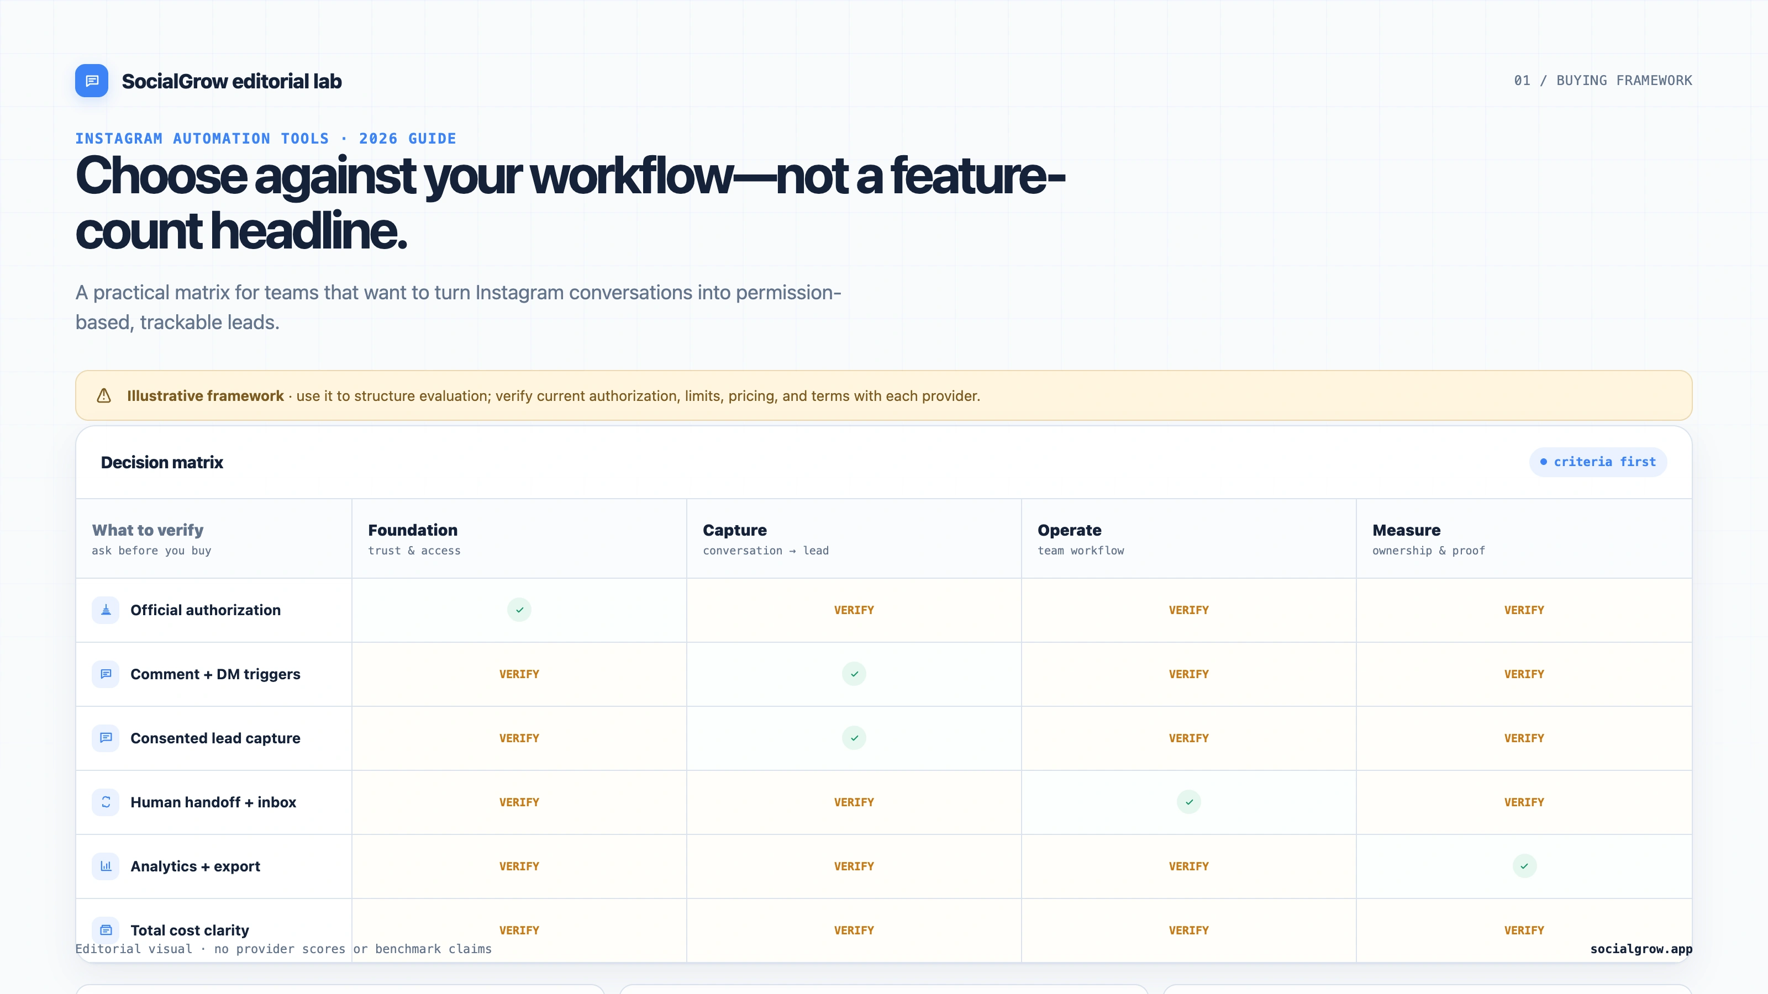
Task: Click the Total cost clarity row icon
Action: pyautogui.click(x=106, y=930)
